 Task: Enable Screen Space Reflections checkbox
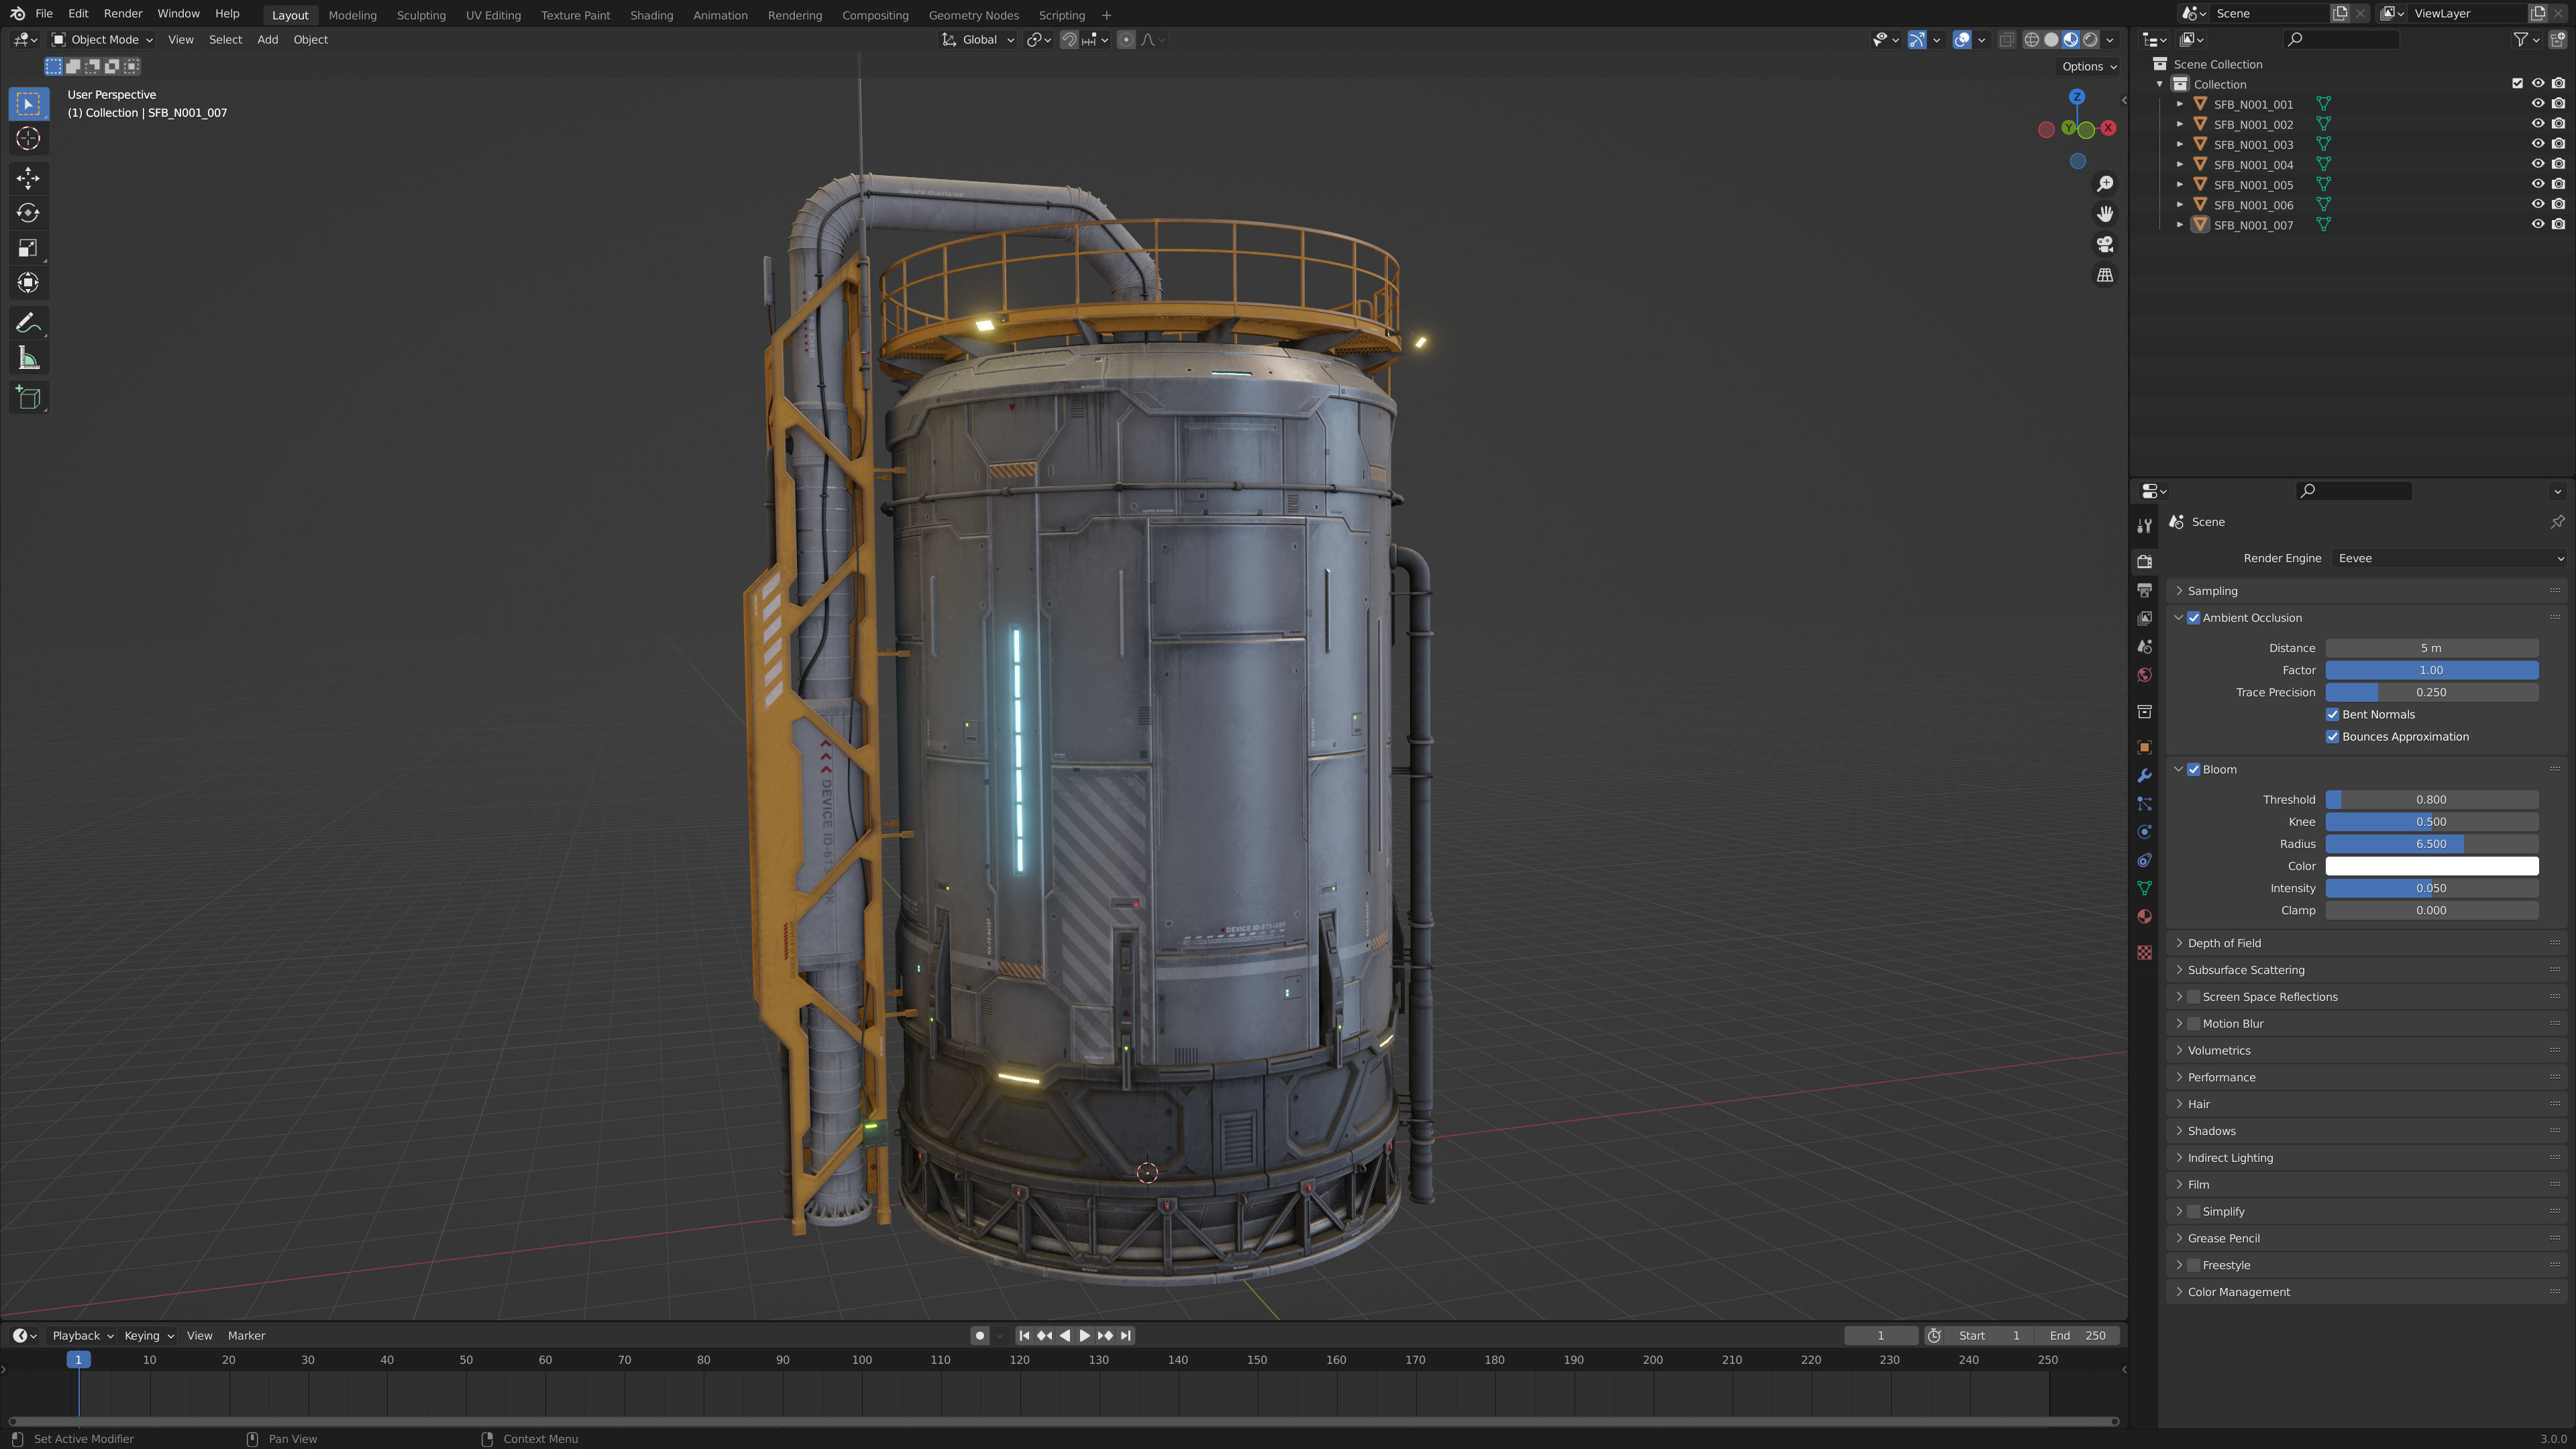click(2194, 997)
